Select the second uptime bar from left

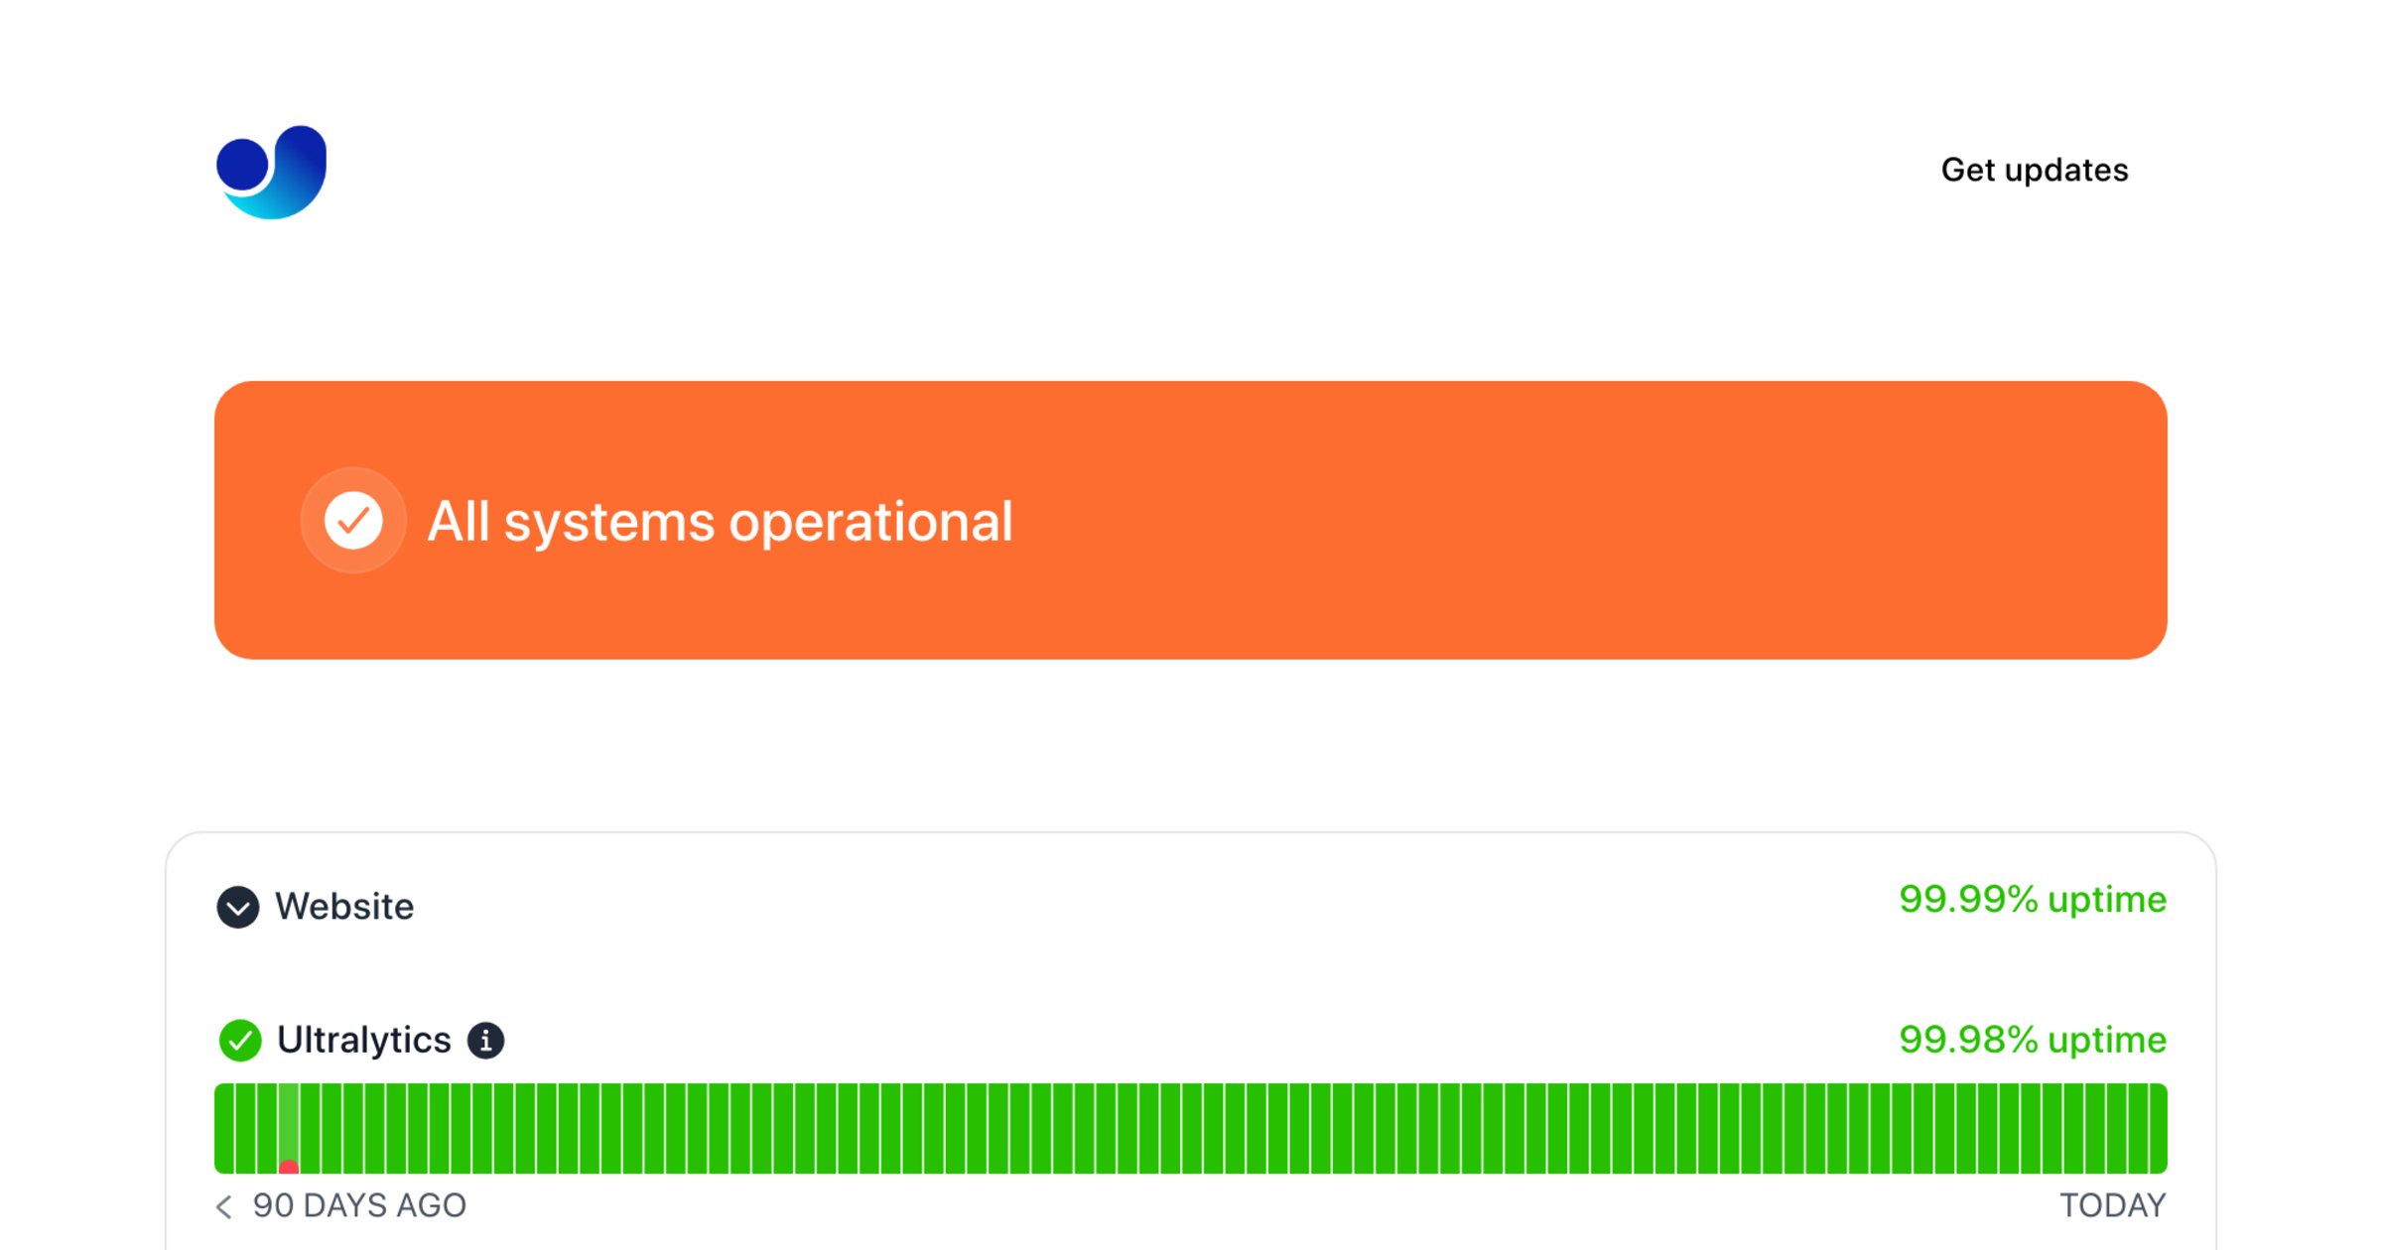point(245,1128)
